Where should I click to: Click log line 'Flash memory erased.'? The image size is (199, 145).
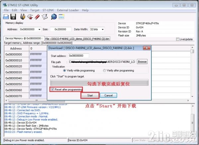point(23,132)
